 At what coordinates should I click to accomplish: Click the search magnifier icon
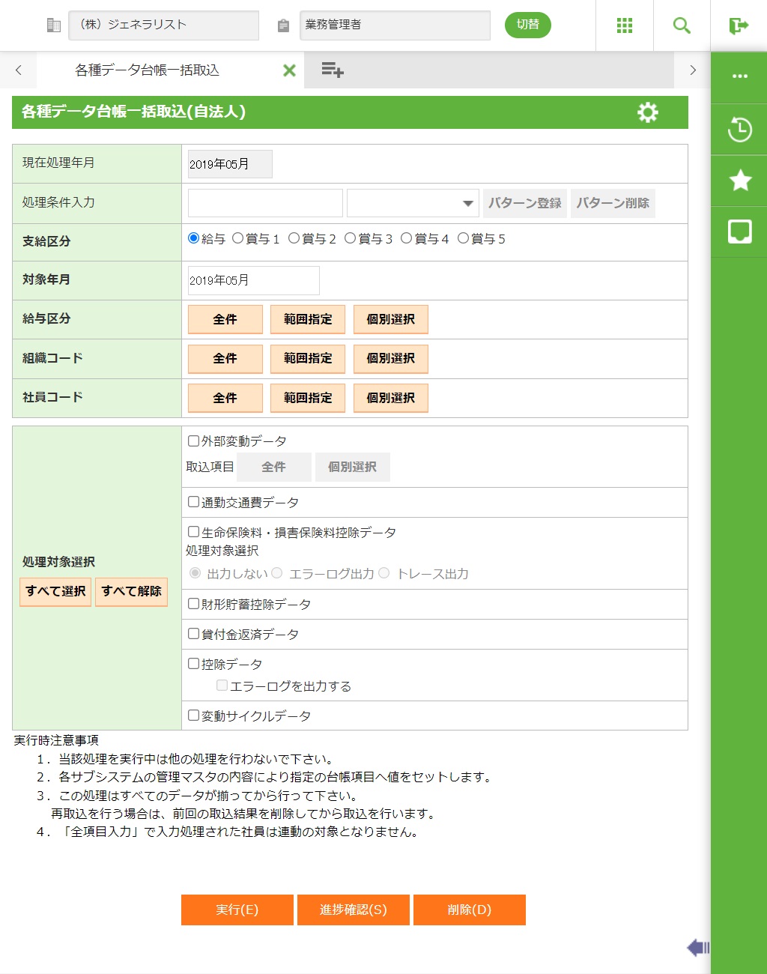click(682, 25)
